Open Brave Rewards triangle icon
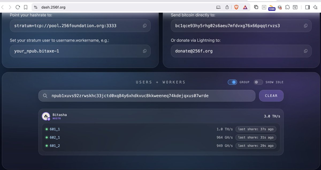Screen dimensions: 321x170 pyautogui.click(x=245, y=7)
